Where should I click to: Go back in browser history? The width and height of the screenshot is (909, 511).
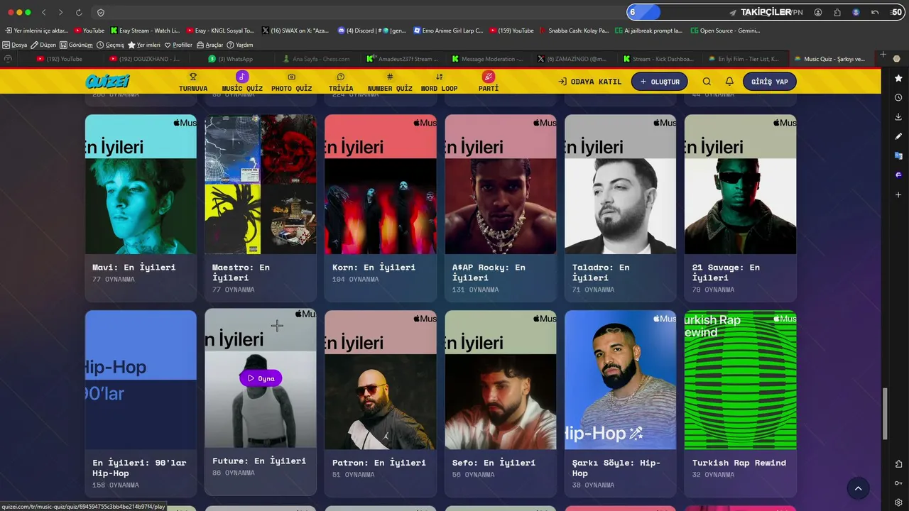(44, 12)
